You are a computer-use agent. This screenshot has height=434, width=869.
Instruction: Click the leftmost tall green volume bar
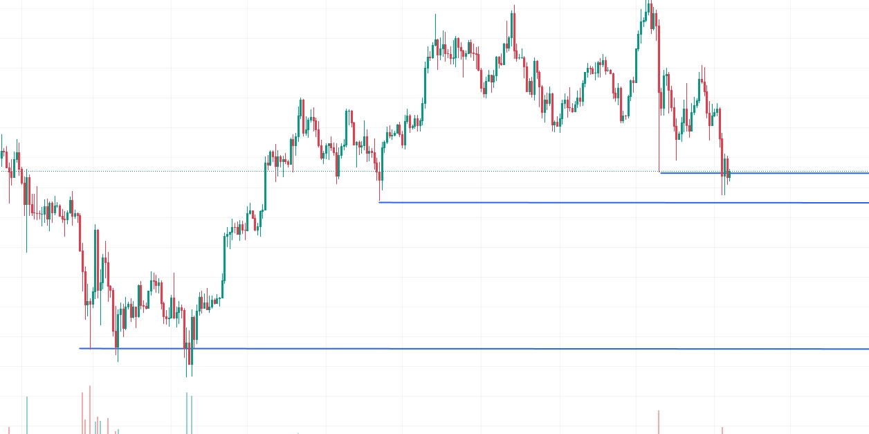pyautogui.click(x=27, y=415)
